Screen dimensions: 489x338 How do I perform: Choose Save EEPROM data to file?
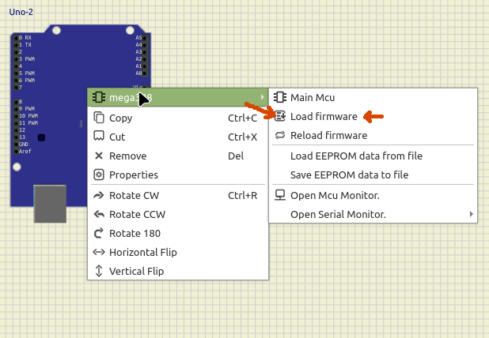pyautogui.click(x=349, y=175)
